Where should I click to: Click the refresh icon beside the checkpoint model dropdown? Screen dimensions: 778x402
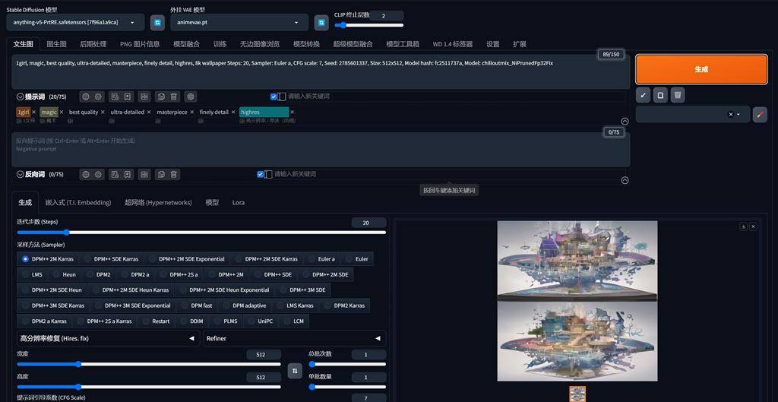click(157, 23)
